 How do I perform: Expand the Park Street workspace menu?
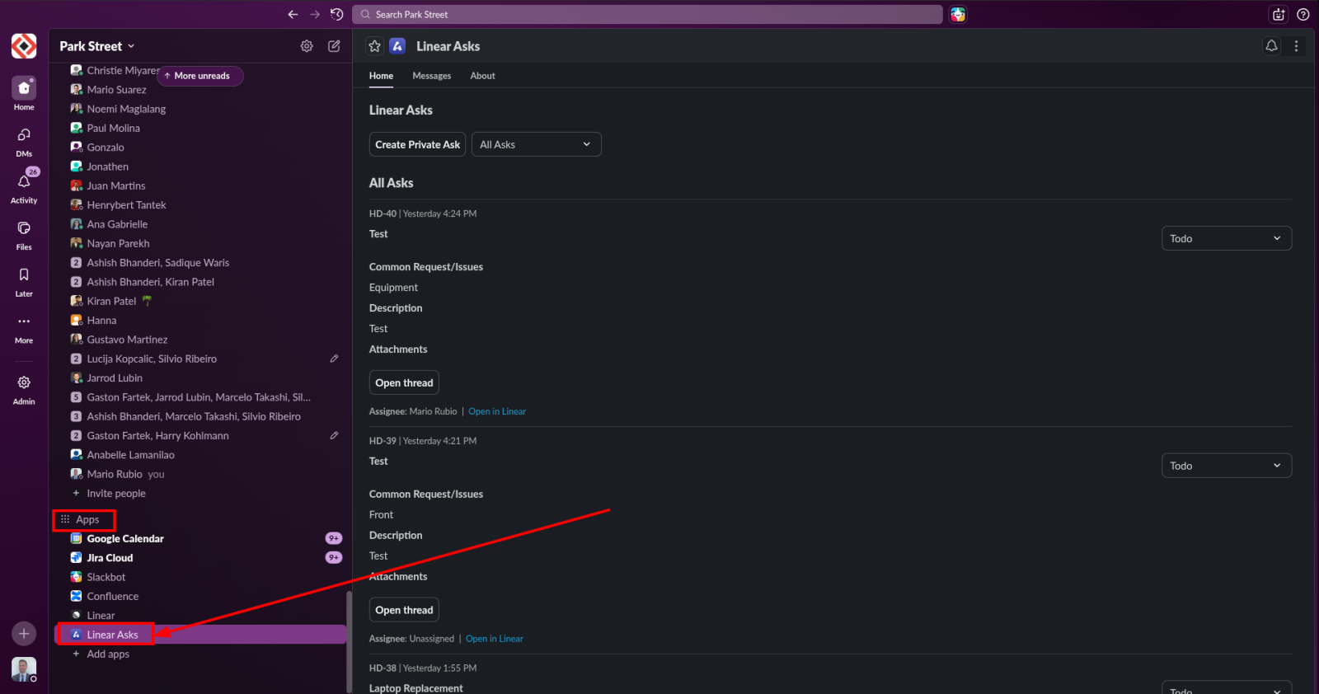96,46
